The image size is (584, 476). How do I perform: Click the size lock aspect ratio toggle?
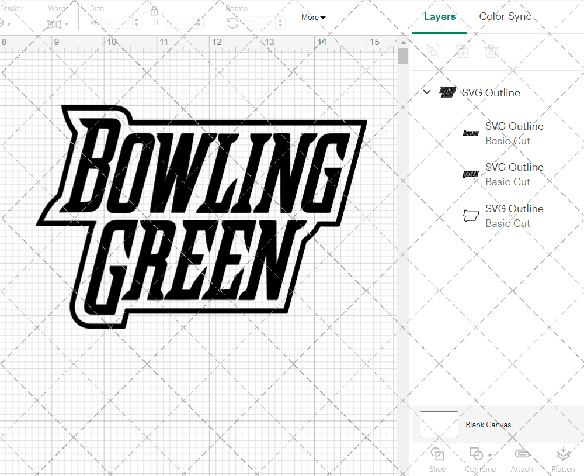point(154,11)
